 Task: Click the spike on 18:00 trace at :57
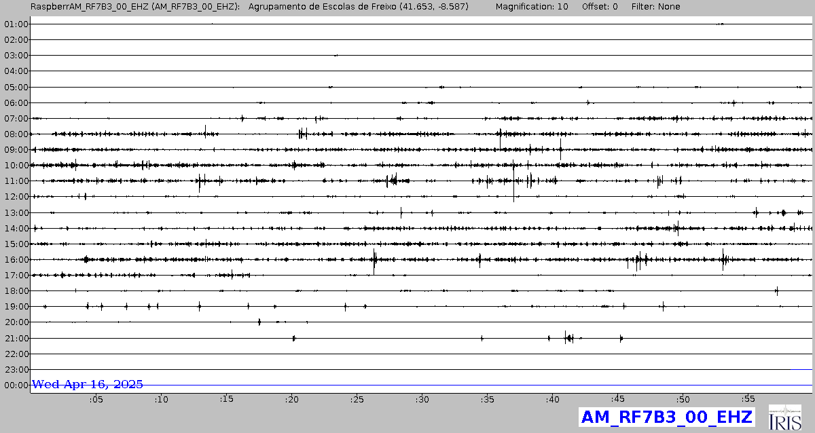coord(776,291)
